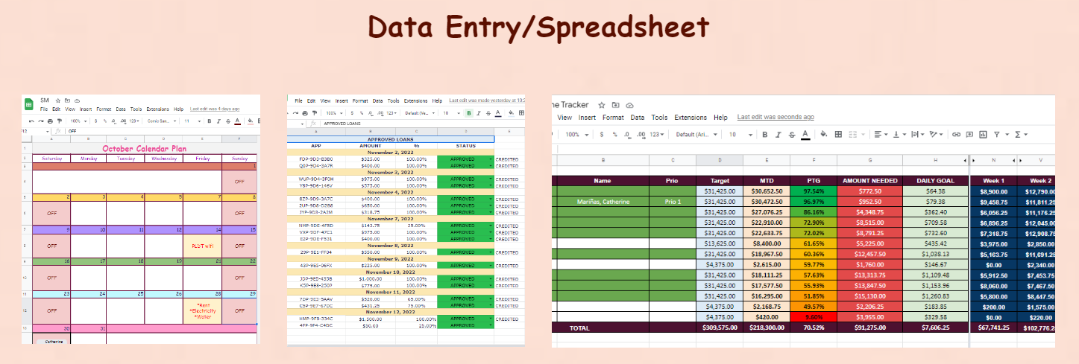Open the Comic Sans font dropdown in the SM calendar sheet
This screenshot has height=364, width=1079.
point(162,121)
